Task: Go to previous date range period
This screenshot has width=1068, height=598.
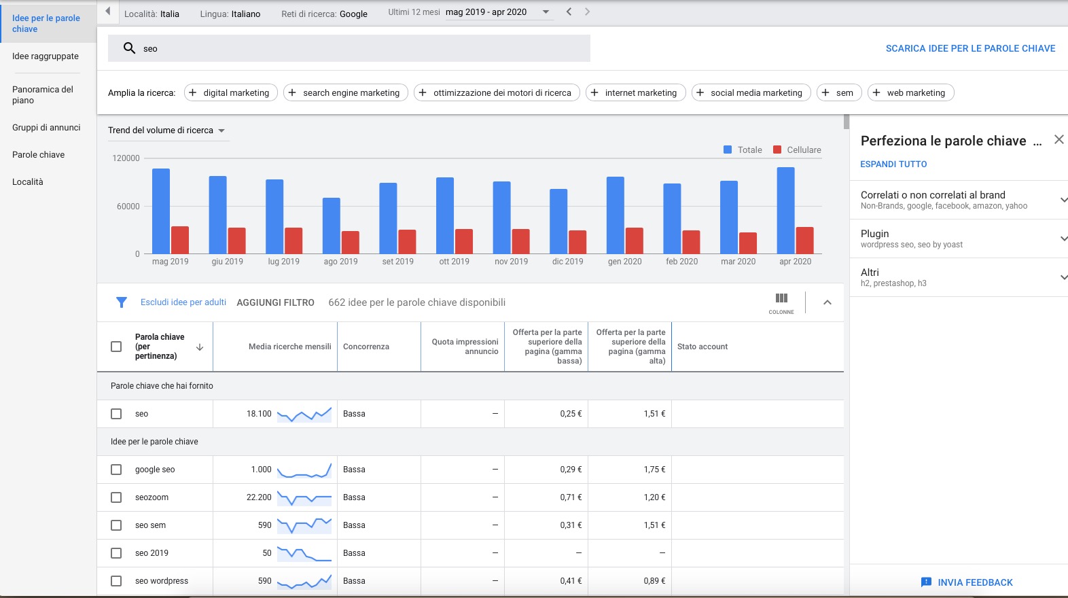Action: pos(569,12)
